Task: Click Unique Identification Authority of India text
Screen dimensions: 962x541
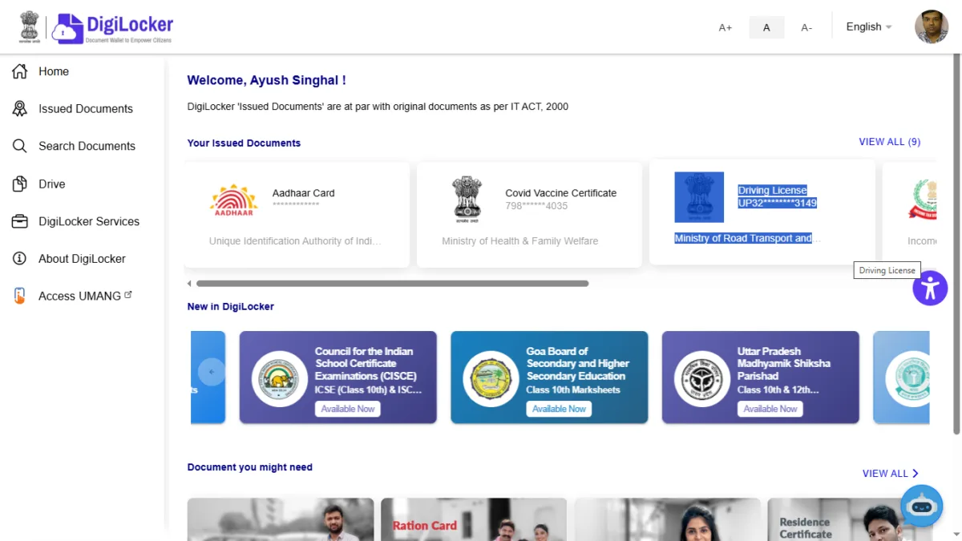Action: point(295,241)
